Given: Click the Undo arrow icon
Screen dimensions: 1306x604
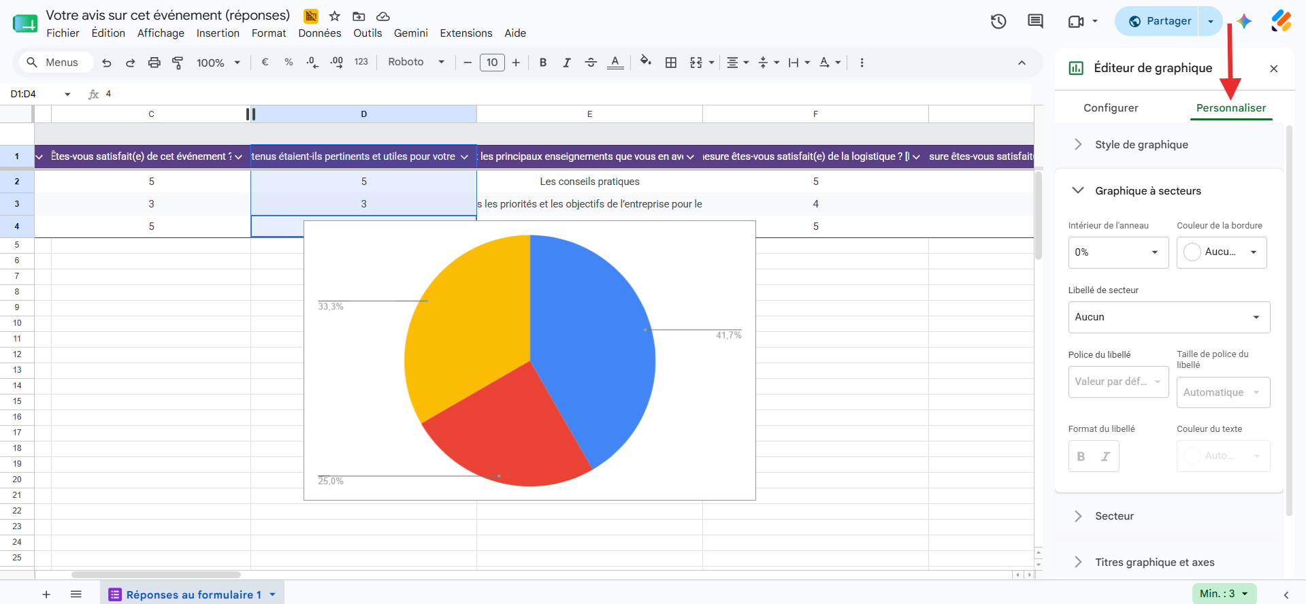Looking at the screenshot, I should (x=107, y=63).
